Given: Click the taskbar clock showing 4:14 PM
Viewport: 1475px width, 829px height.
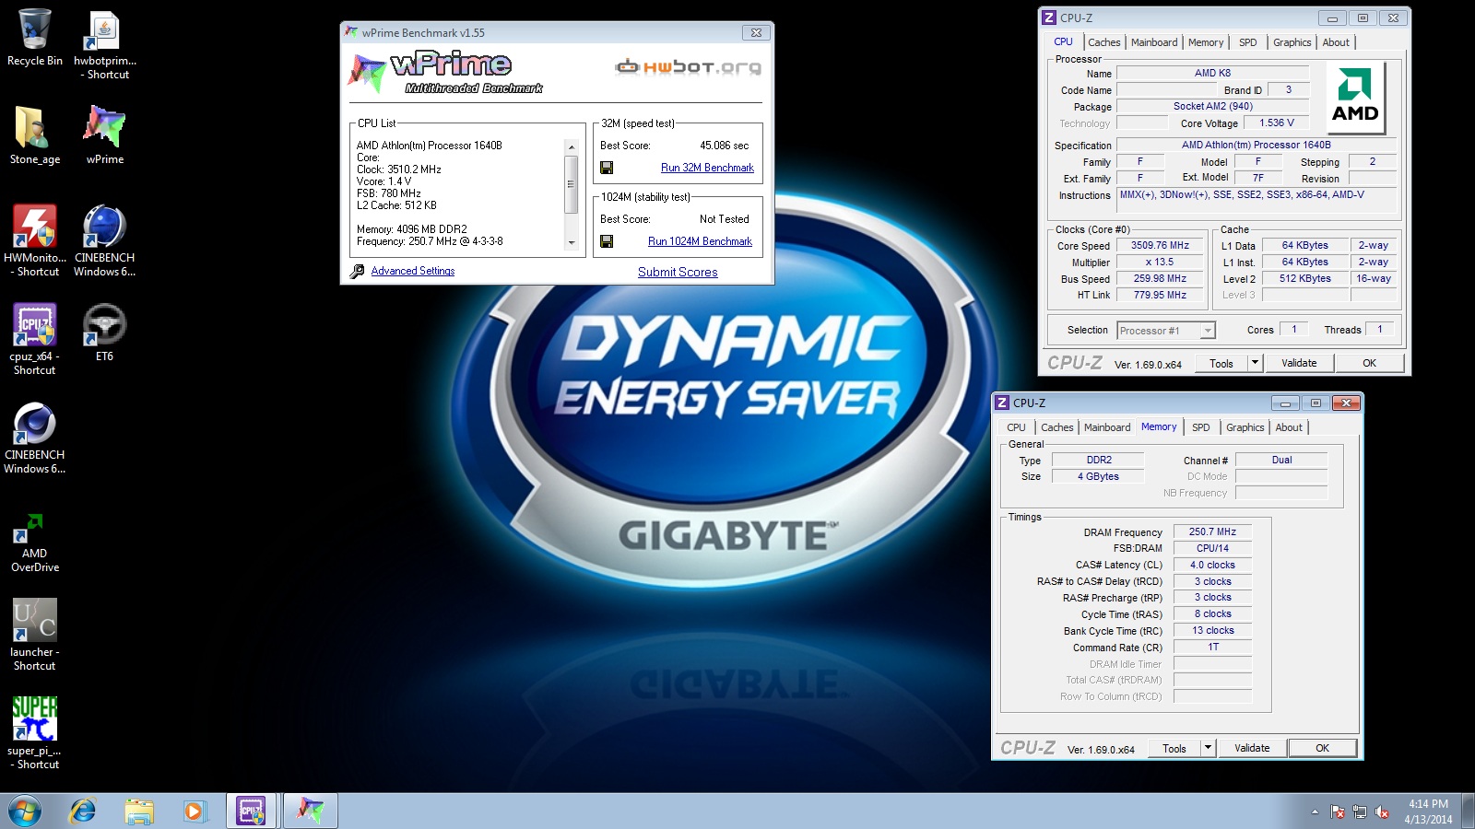Looking at the screenshot, I should pos(1428,811).
